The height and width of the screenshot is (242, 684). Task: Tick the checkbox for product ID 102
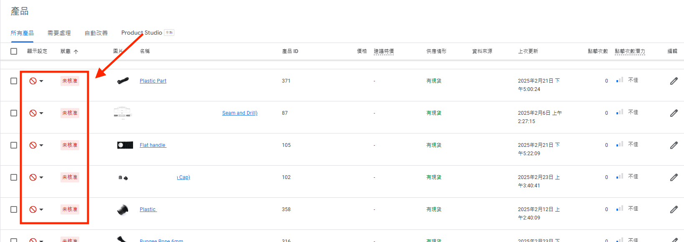[14, 177]
